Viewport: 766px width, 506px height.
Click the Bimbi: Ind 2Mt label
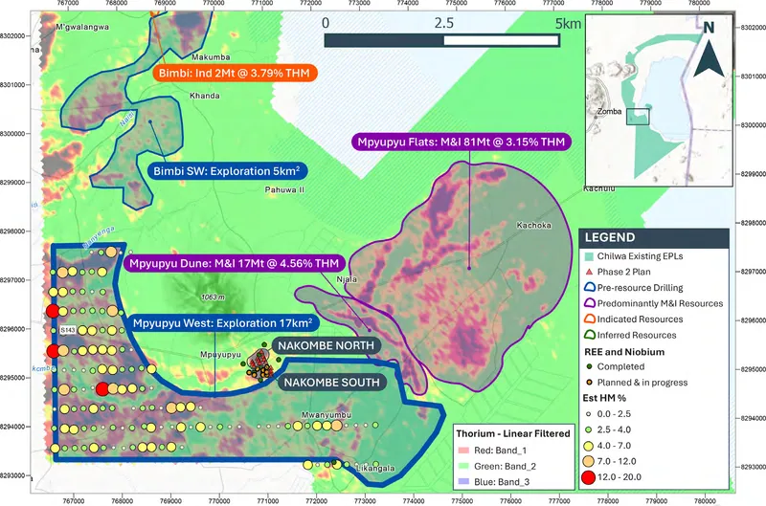click(235, 74)
